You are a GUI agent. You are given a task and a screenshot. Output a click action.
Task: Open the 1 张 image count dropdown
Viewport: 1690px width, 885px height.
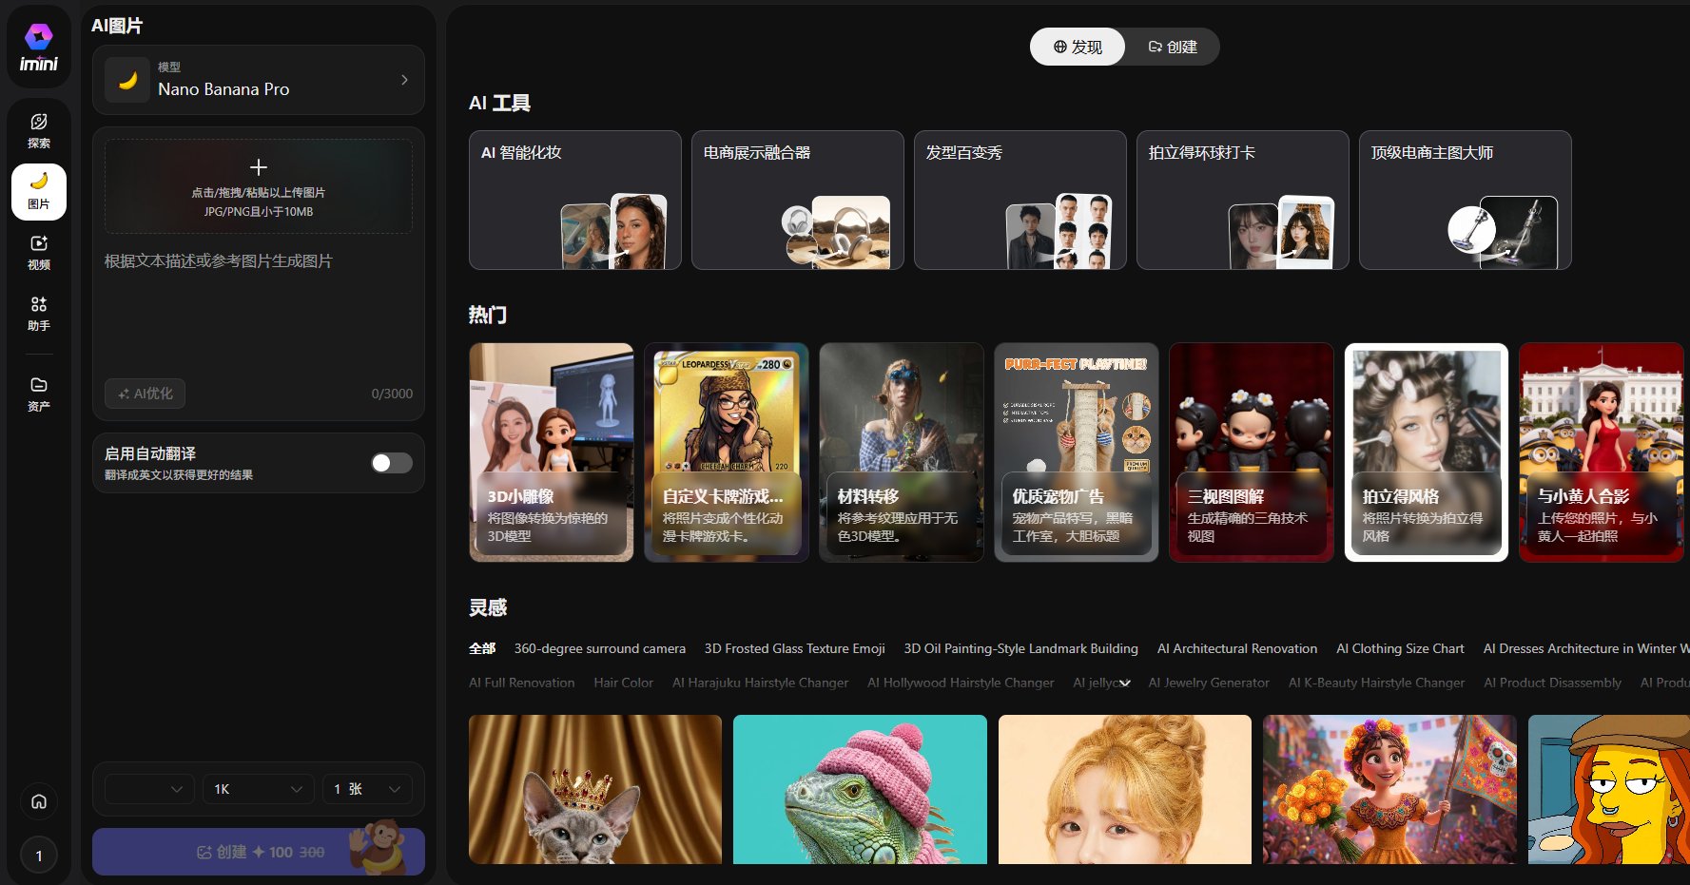(366, 789)
